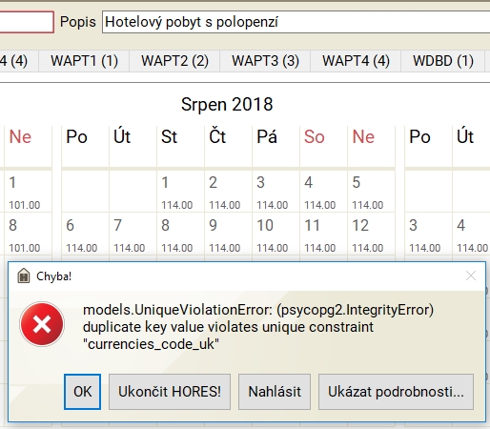
Task: Select day 8 priced 101.00
Action: 28,234
